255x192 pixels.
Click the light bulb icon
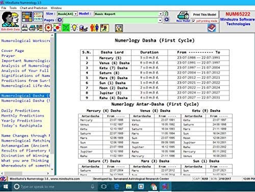pyautogui.click(x=74, y=28)
